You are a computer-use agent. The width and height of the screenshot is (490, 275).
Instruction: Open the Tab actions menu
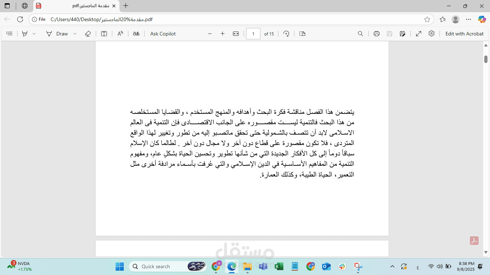point(7,6)
